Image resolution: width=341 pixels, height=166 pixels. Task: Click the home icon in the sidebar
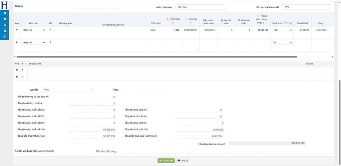coord(5,13)
